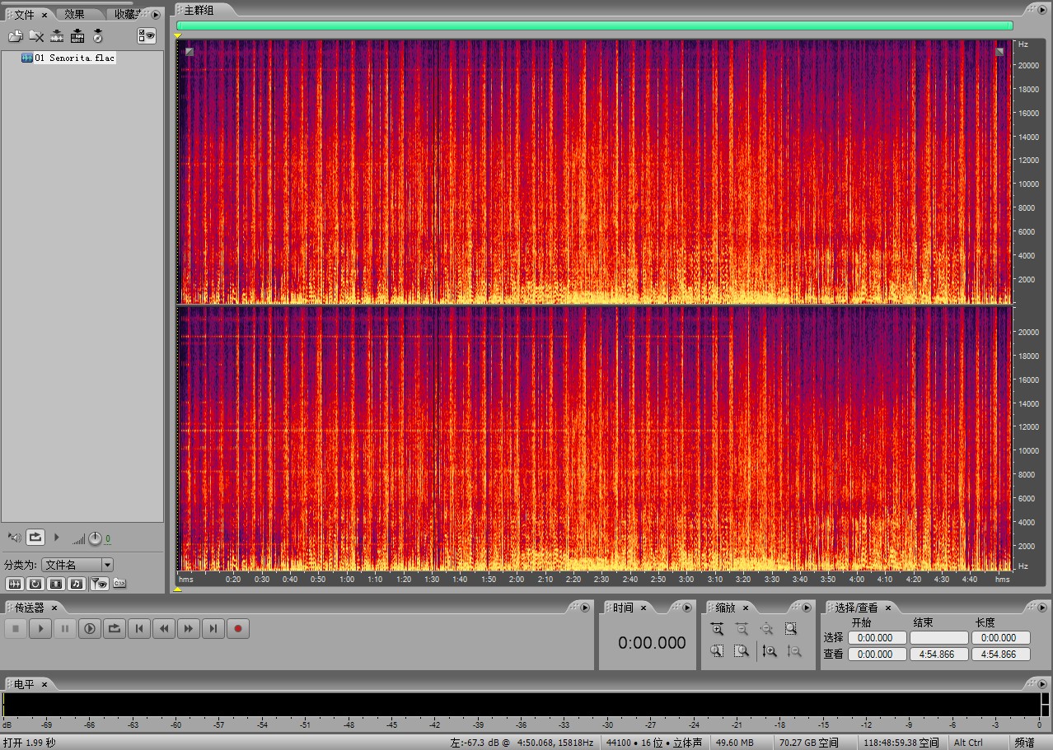This screenshot has width=1053, height=750.
Task: Toggle show MIDI files filter button
Action: [77, 584]
